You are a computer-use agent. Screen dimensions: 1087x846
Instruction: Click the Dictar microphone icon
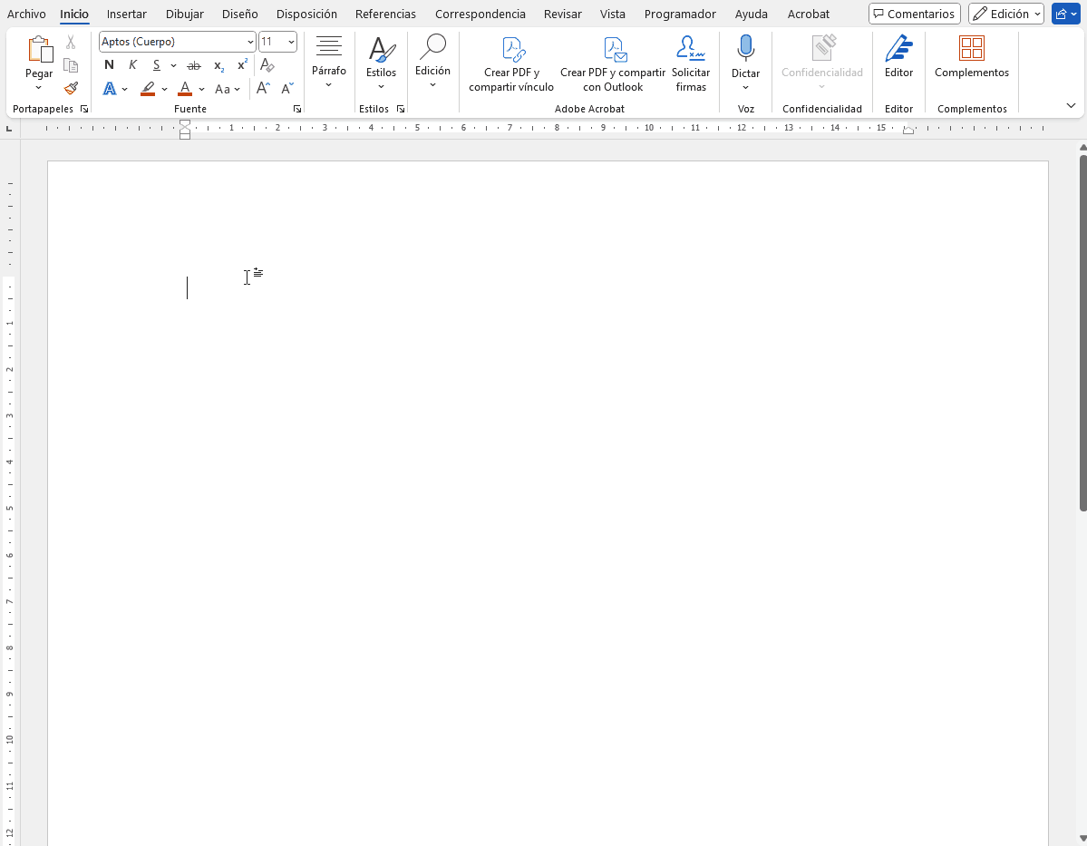click(x=745, y=50)
